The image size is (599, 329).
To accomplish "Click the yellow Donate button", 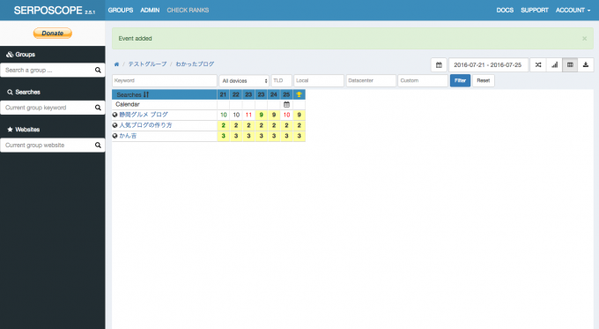I will tap(52, 34).
